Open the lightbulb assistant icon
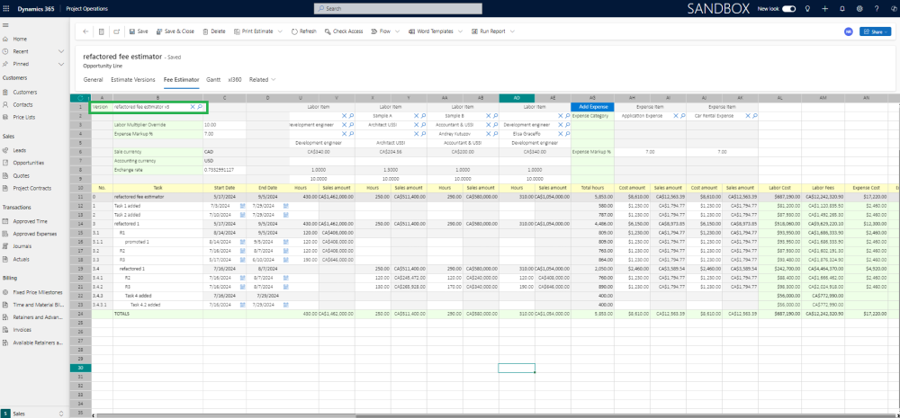Viewport: 900px width, 418px height. click(806, 8)
